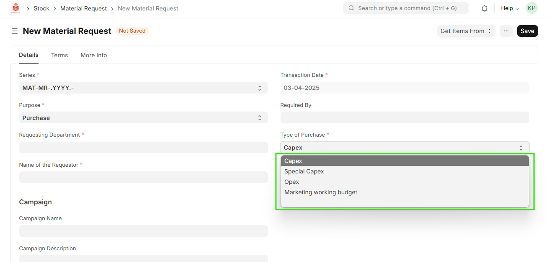The image size is (549, 262).
Task: Open the Series select box
Action: (143, 88)
